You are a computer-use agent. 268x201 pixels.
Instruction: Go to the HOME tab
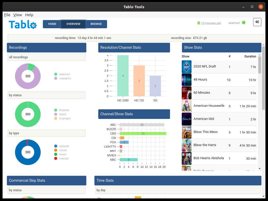[x=52, y=24]
